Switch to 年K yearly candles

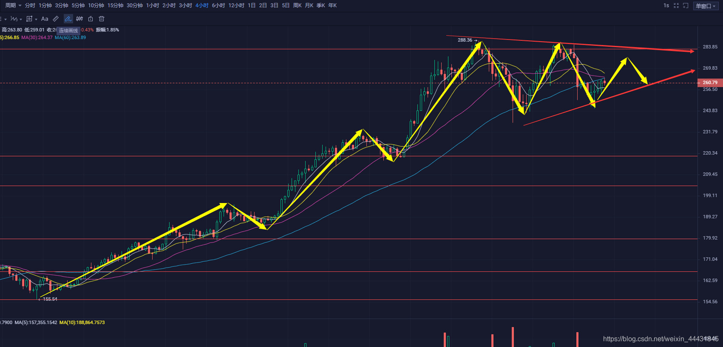click(x=332, y=6)
